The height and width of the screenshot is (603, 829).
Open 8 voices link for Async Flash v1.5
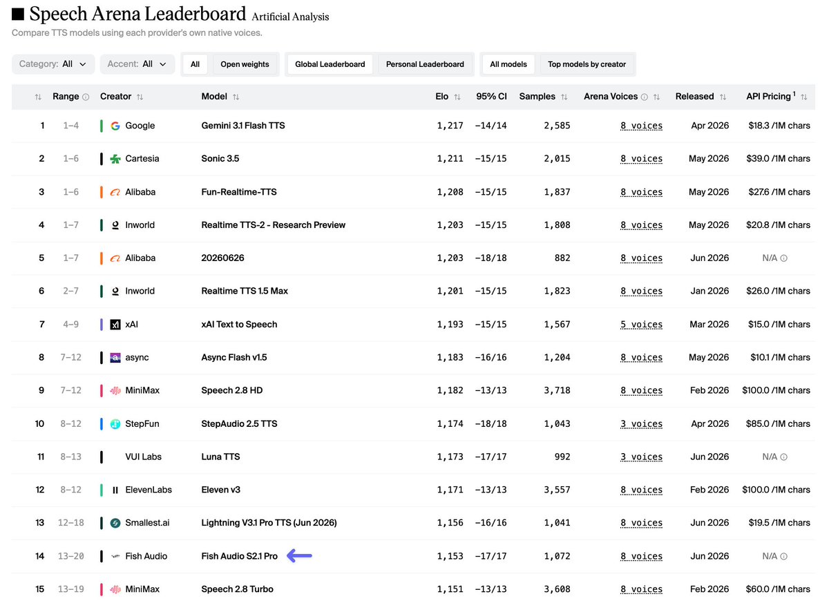point(641,358)
